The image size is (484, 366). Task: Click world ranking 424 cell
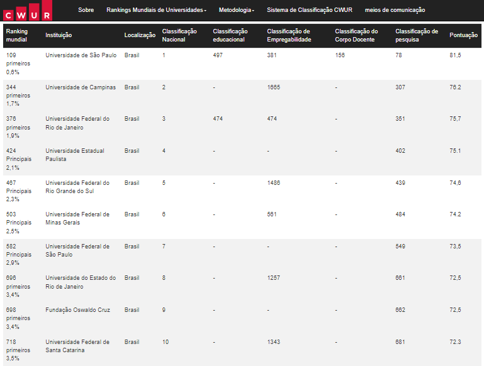(x=19, y=159)
